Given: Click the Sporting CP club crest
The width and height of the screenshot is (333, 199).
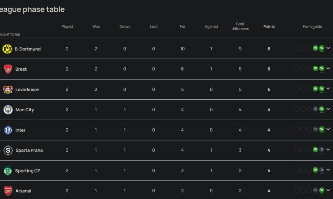Looking at the screenshot, I should pos(8,171).
